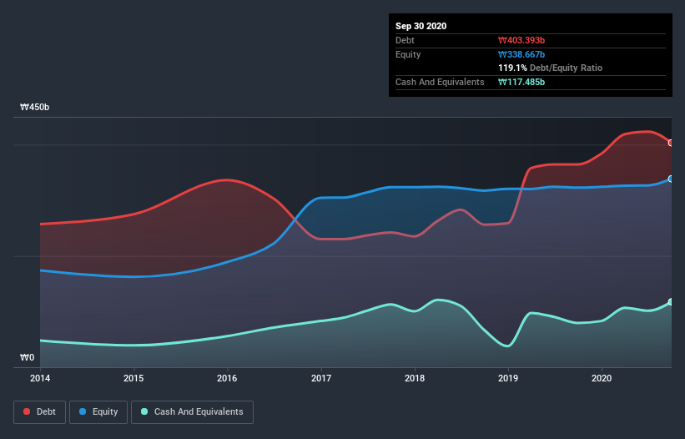Click the 2017 x-axis label
Screen dimensions: 685x439
click(x=321, y=378)
